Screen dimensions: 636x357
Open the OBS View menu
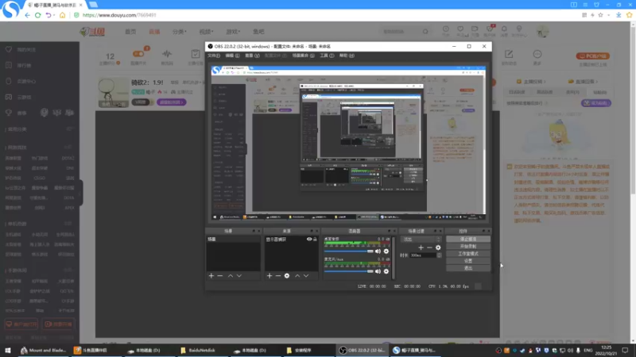click(252, 56)
